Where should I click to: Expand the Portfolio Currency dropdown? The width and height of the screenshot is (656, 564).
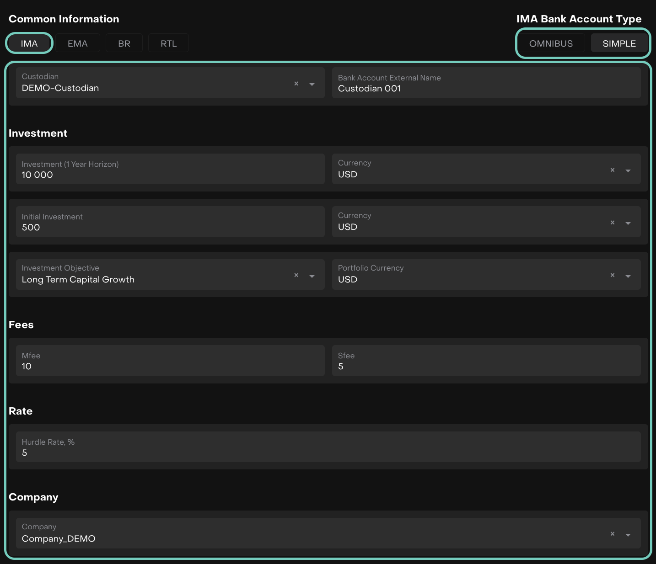(628, 276)
